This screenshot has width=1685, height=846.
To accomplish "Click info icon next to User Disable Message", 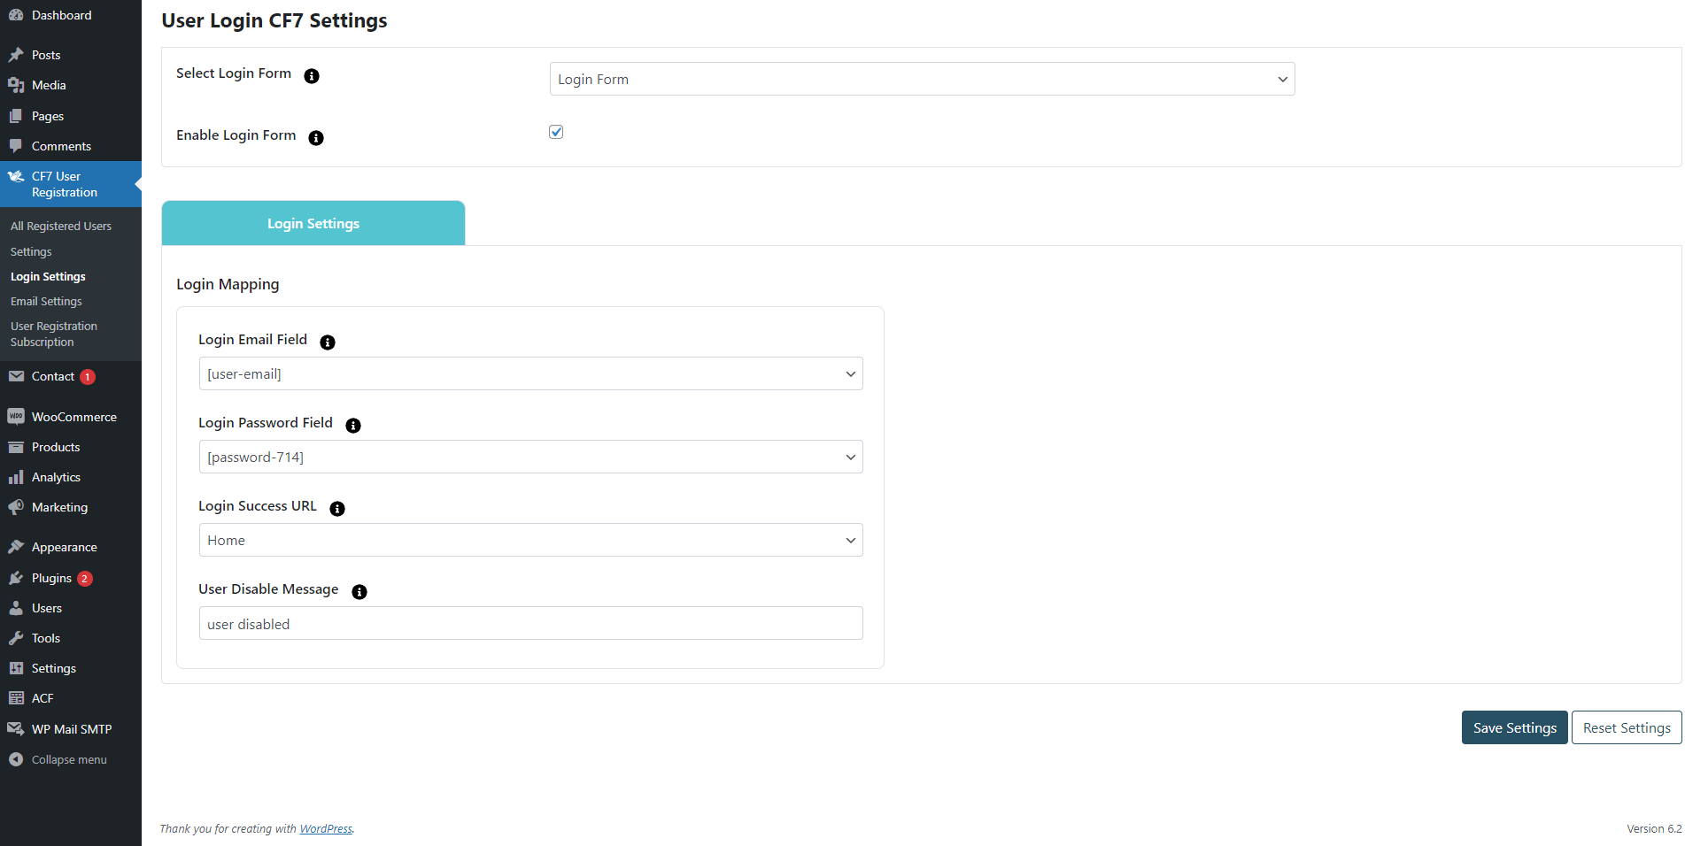I will coord(359,592).
